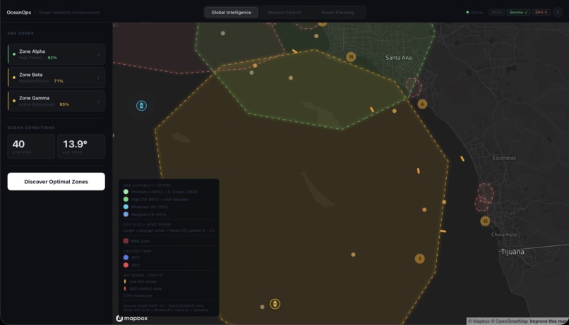Click the Mapbox logo

(132, 318)
